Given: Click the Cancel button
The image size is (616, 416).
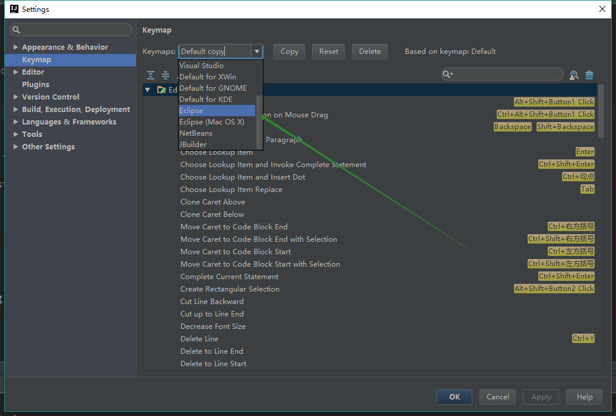Looking at the screenshot, I should coord(497,397).
